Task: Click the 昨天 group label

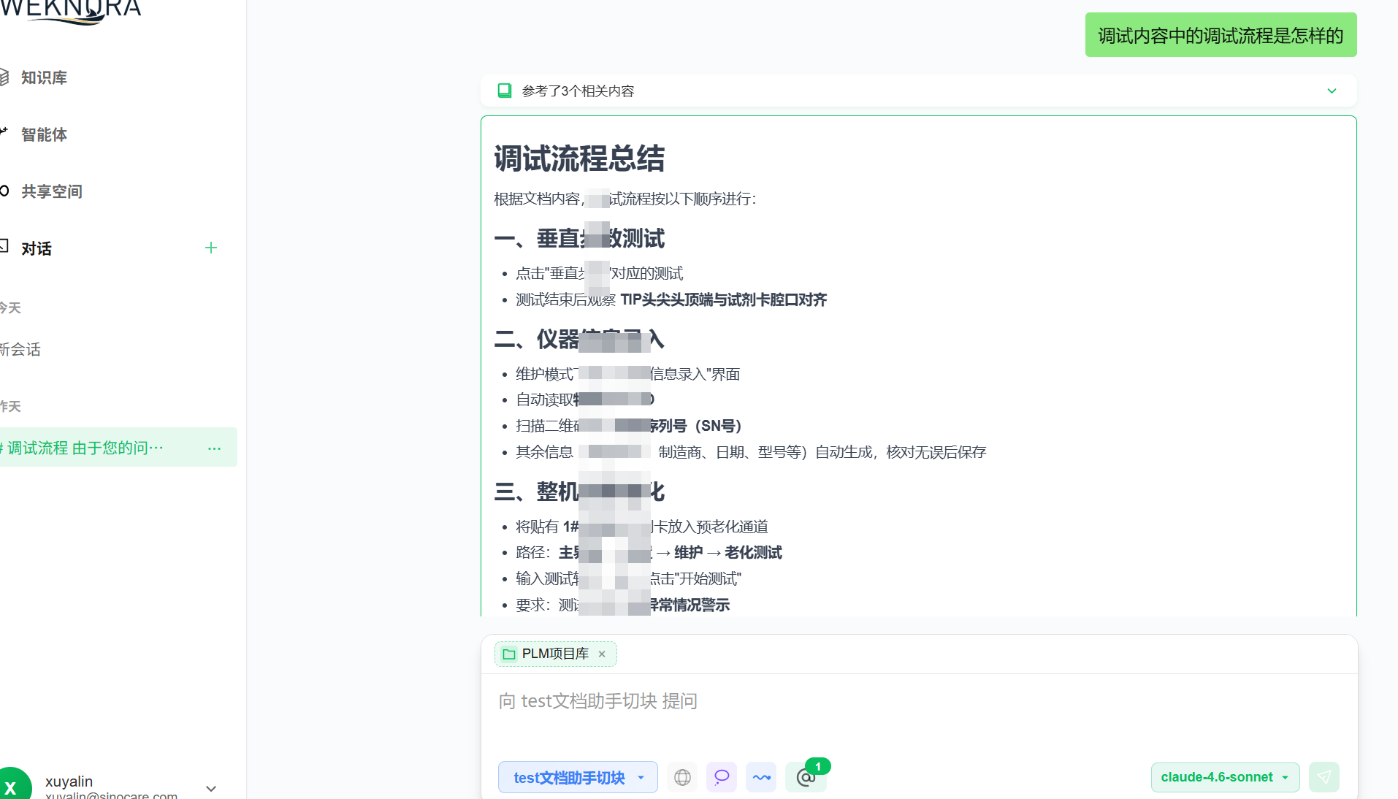Action: pos(10,406)
